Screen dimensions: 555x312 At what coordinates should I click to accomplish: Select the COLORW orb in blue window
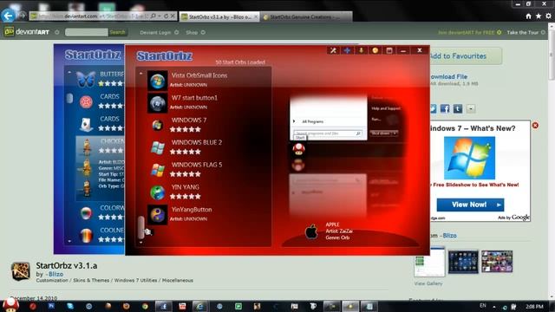[x=86, y=212]
